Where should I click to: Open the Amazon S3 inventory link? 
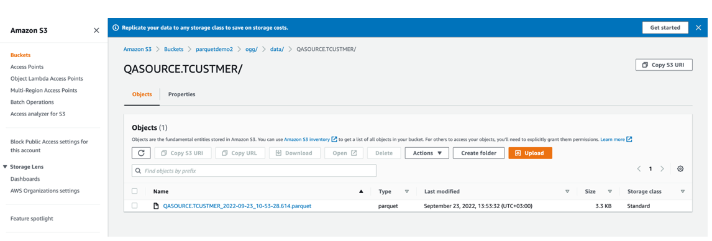pos(308,139)
